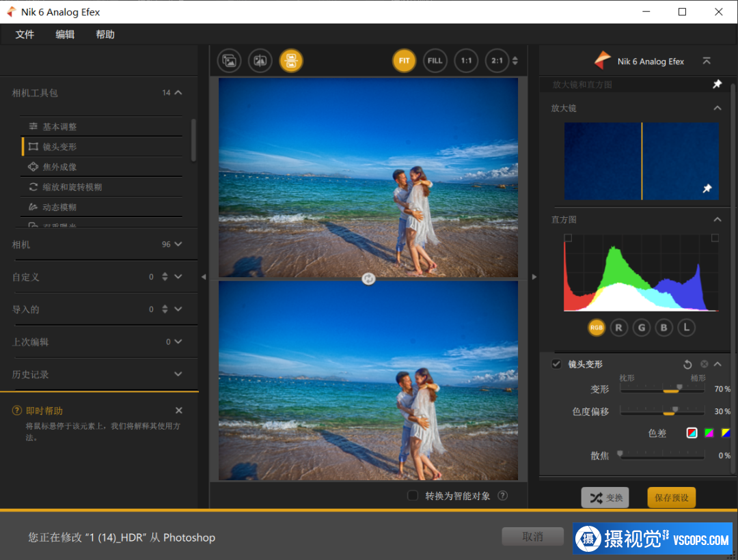Click the camera toolkit list scrollbar
Viewport: 738px width, 560px height.
point(193,140)
